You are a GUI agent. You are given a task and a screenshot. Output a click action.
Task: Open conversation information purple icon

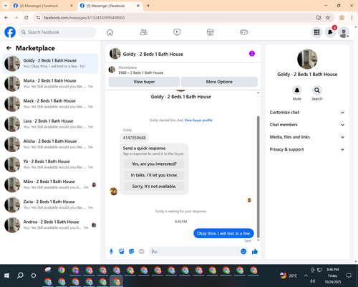click(252, 54)
